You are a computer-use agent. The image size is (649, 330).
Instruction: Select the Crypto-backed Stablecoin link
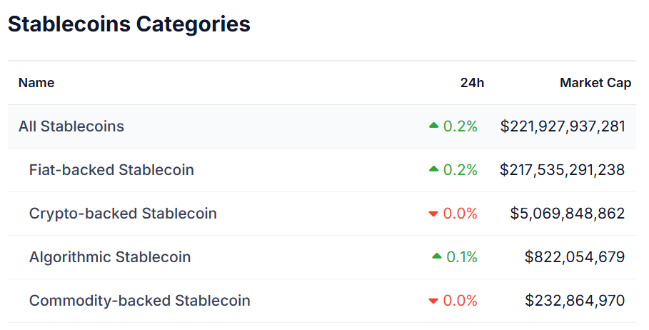[x=123, y=214]
